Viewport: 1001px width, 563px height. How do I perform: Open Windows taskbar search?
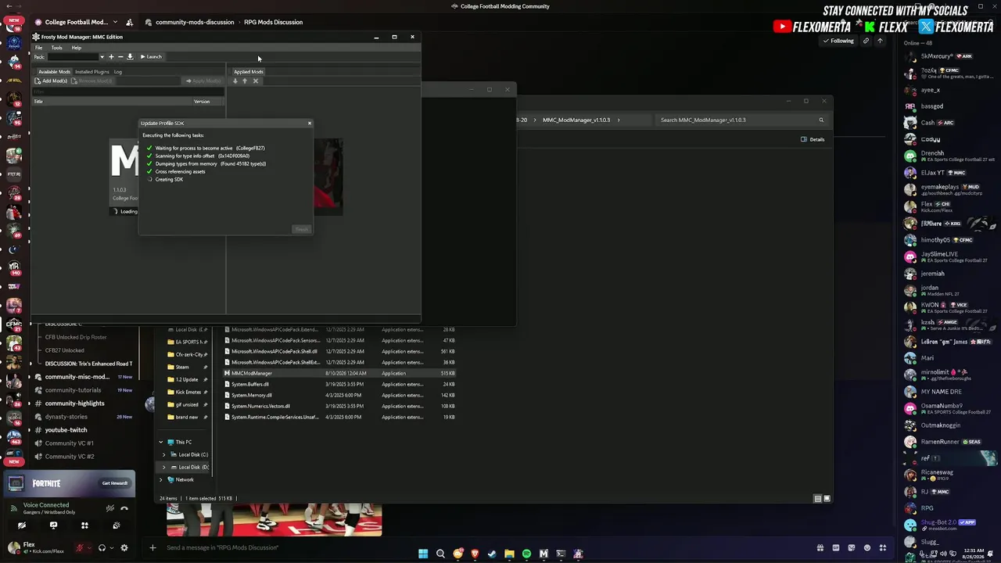click(x=440, y=554)
